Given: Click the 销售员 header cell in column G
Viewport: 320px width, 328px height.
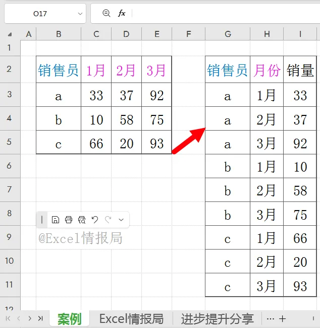Looking at the screenshot, I should click(x=228, y=69).
